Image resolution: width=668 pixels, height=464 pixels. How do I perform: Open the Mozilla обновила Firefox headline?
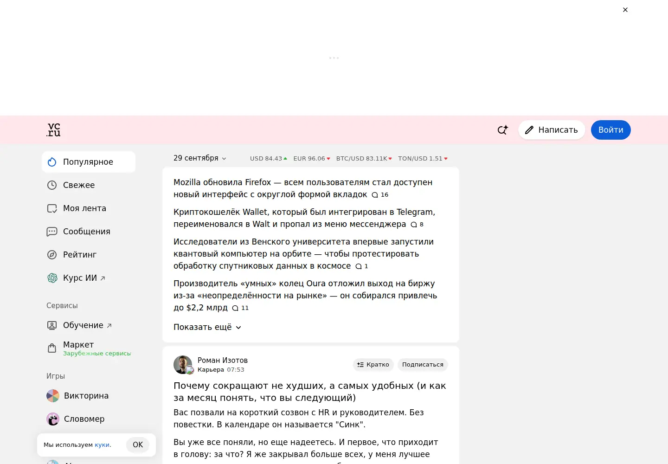click(303, 188)
